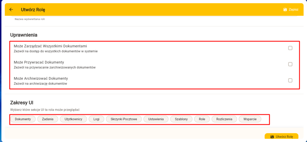
Task: Enable the Wsparcie scope chip
Action: point(250,119)
